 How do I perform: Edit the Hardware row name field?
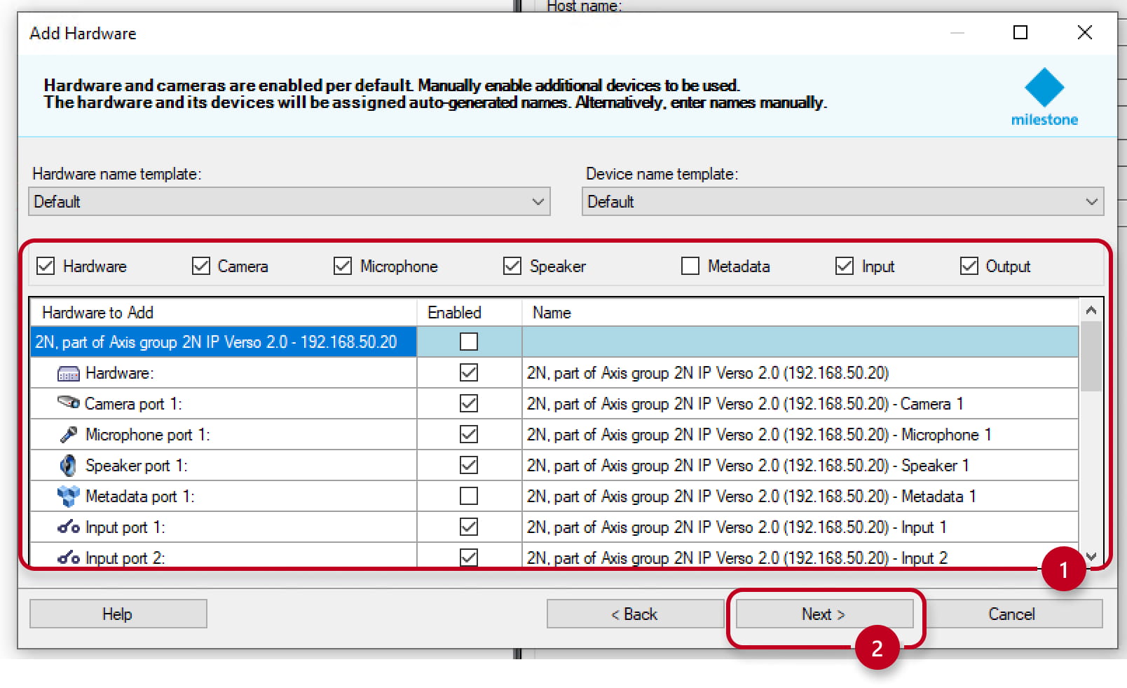tap(800, 372)
